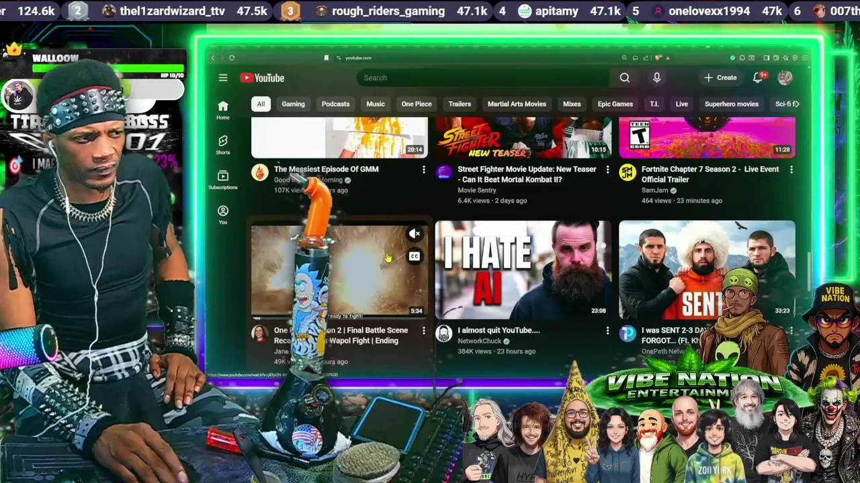Screen dimensions: 860x483
Task: Open options for Final Battle Scene video
Action: [x=423, y=331]
